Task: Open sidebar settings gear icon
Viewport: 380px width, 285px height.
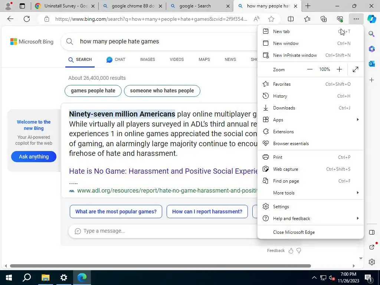Action: [x=371, y=262]
